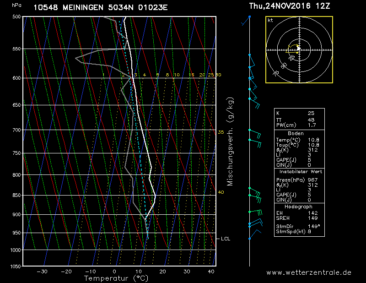Click the SREH value row
This screenshot has width=366, height=283.
[299, 218]
